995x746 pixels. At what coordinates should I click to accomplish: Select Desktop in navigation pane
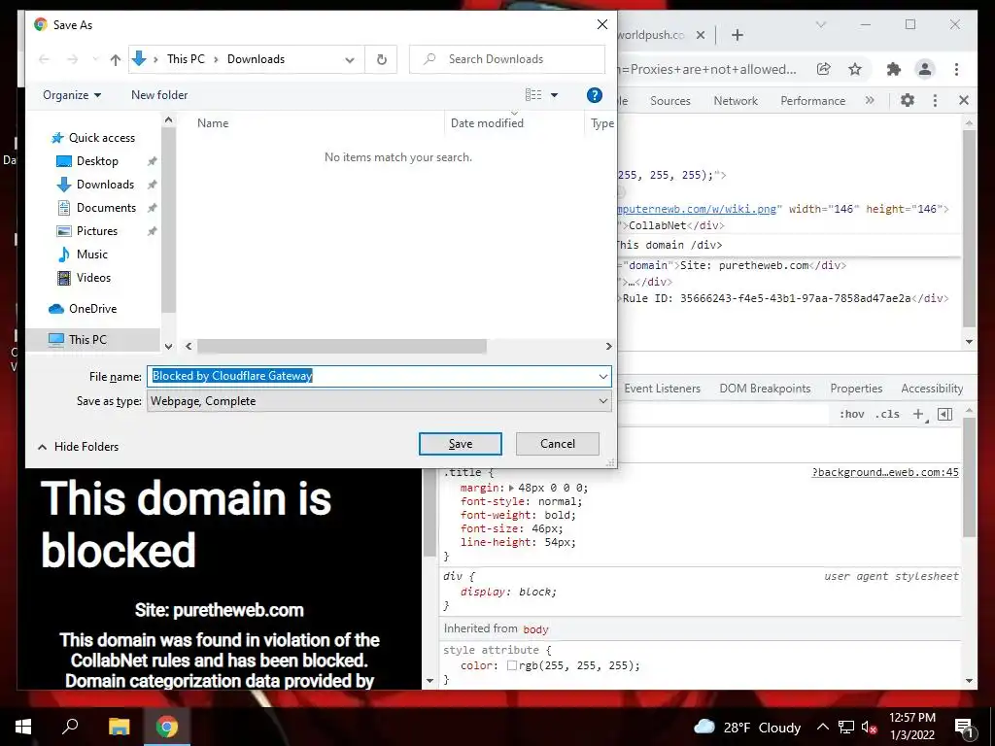[97, 161]
